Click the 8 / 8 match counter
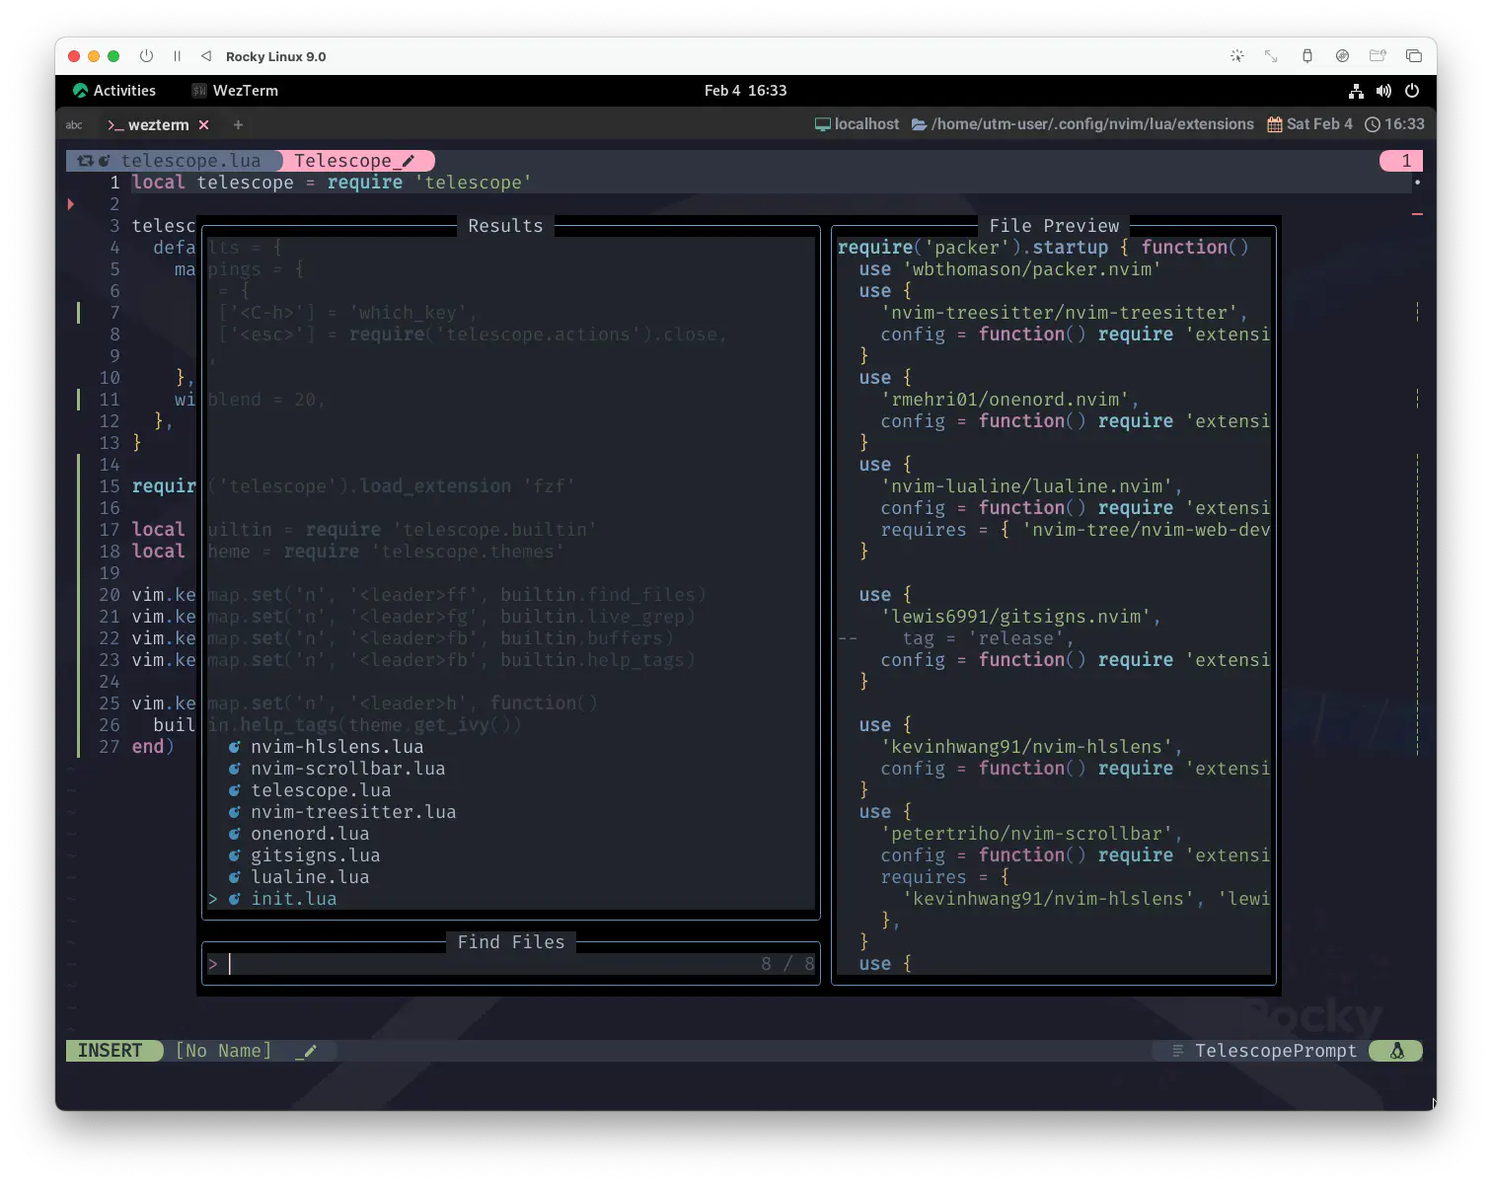 [x=787, y=964]
